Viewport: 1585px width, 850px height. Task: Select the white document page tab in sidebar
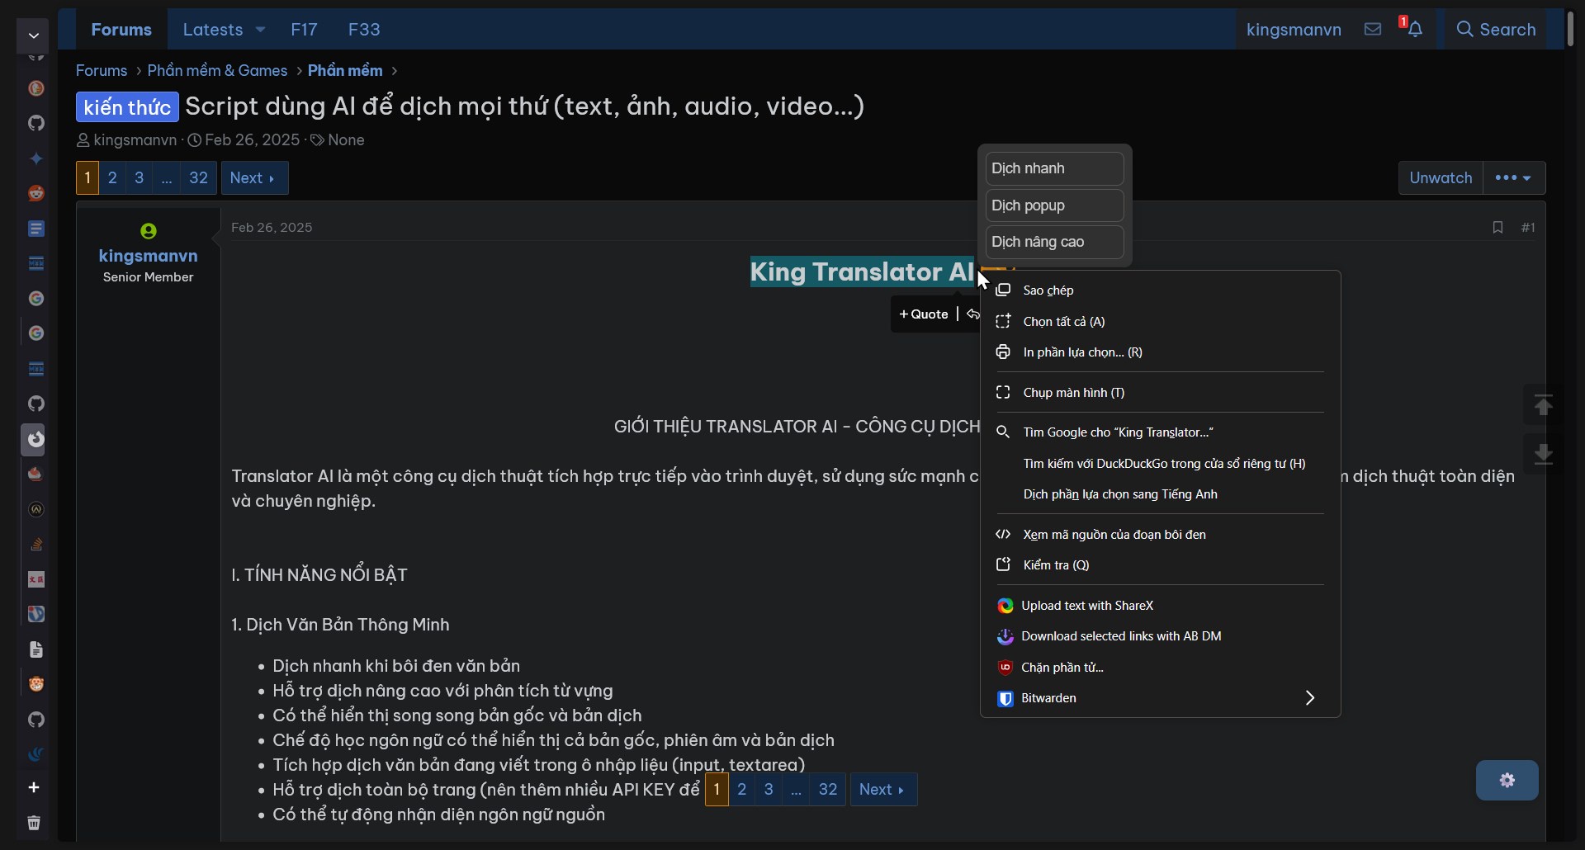pyautogui.click(x=36, y=649)
